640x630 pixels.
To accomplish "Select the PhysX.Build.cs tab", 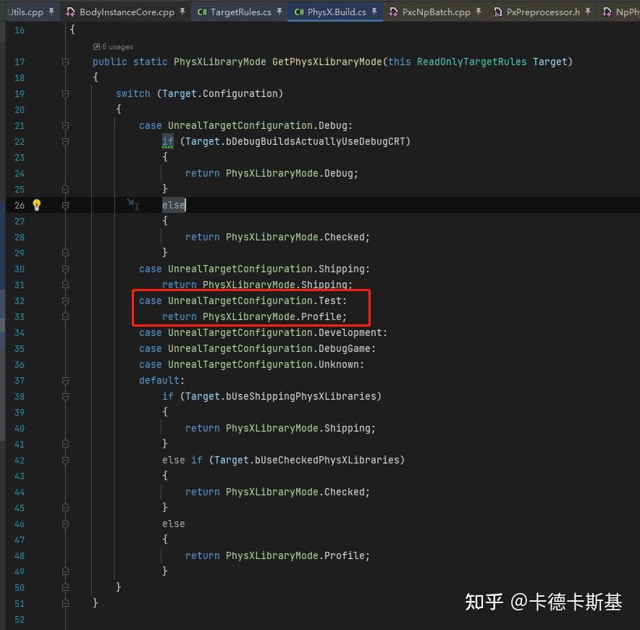I will coord(335,12).
